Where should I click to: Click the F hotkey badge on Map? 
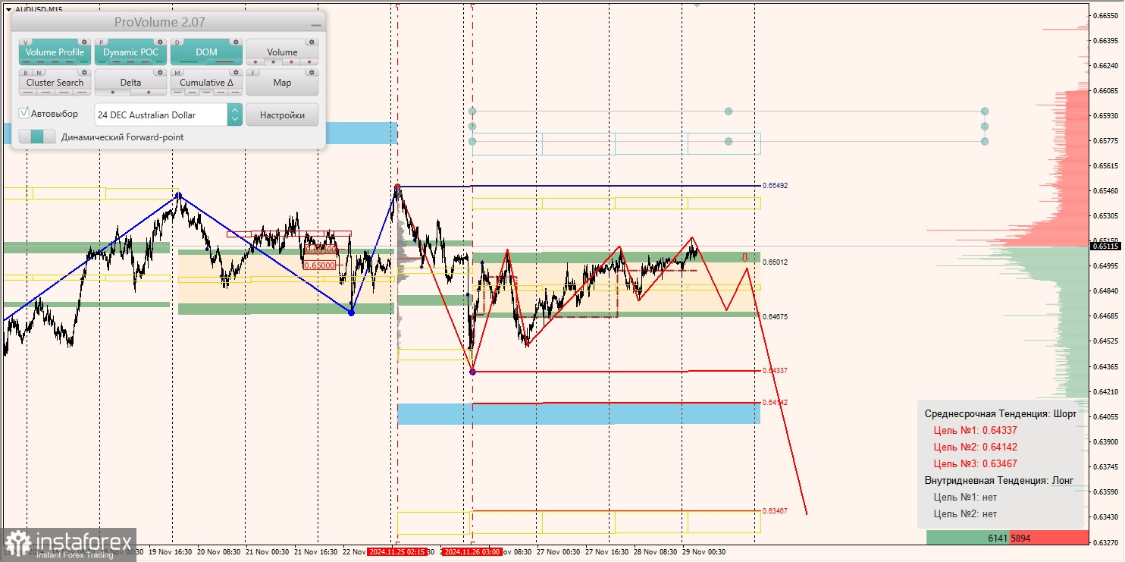point(254,73)
